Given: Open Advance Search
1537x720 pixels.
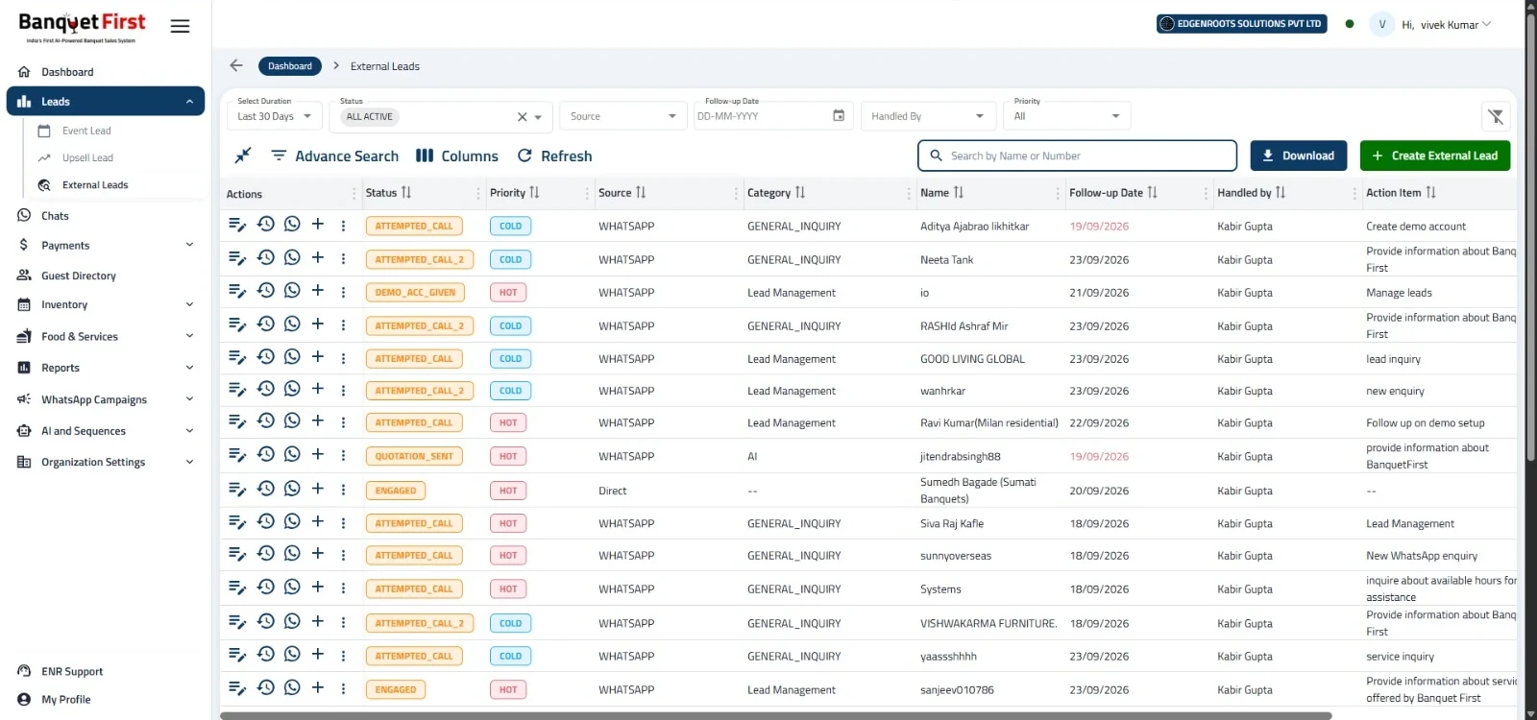Looking at the screenshot, I should click(334, 156).
